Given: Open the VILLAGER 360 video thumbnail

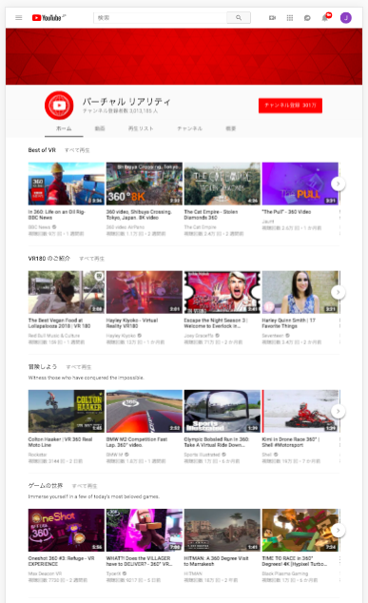Looking at the screenshot, I should (x=145, y=531).
